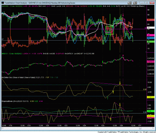Click the 1/26 date label on time axis
This screenshot has height=133, width=156.
click(121, 126)
